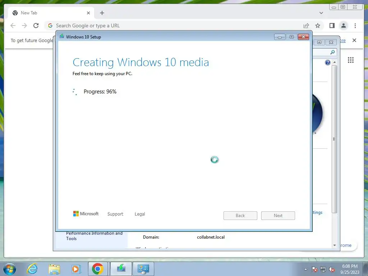The image size is (368, 276).
Task: Bookmark this tab with the star icon
Action: [318, 26]
